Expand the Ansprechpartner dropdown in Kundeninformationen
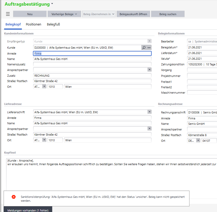This screenshot has width=217, height=212. point(149,70)
